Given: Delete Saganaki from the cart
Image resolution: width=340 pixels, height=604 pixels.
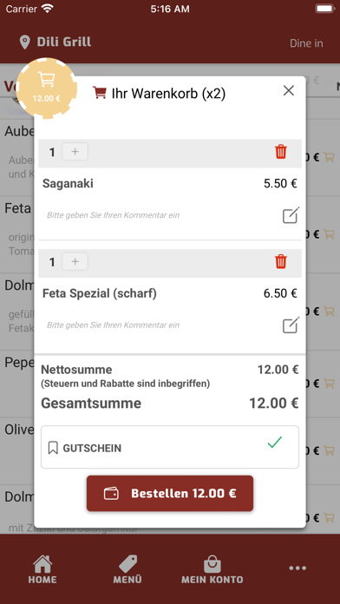Looking at the screenshot, I should pos(281,152).
